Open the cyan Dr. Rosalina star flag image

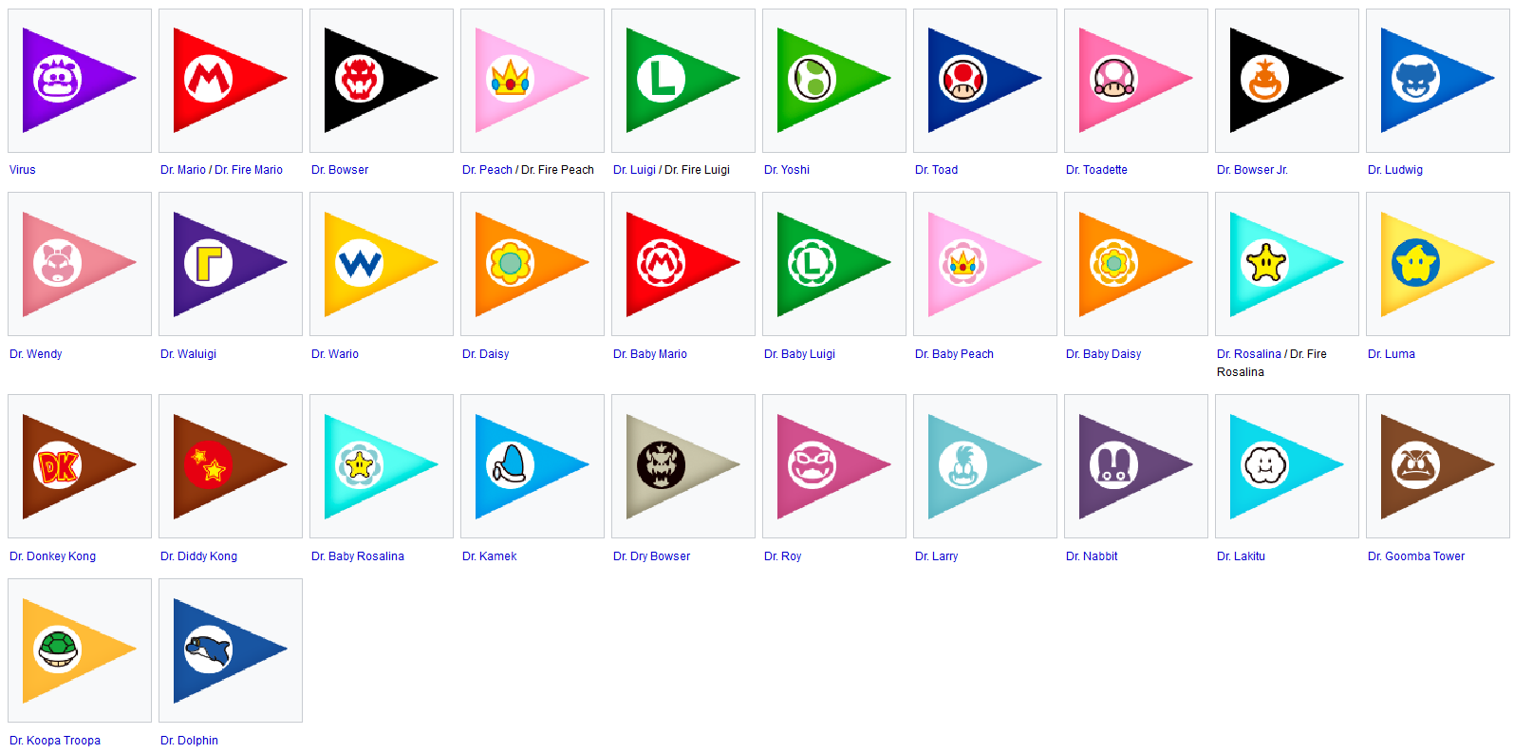point(1287,264)
